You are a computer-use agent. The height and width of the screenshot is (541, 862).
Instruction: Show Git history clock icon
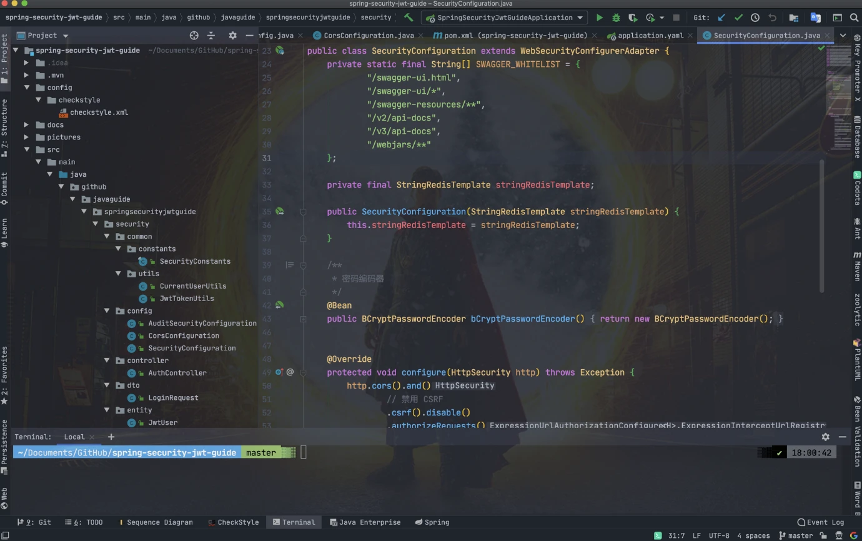click(755, 17)
